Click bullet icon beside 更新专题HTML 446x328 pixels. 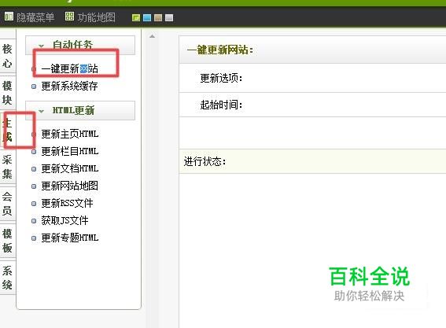tap(34, 238)
